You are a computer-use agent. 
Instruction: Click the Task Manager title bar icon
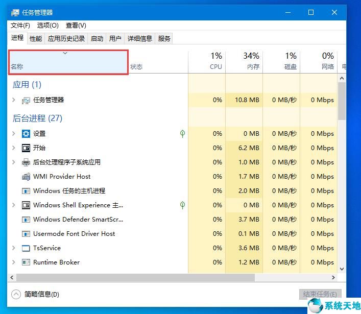(15, 12)
